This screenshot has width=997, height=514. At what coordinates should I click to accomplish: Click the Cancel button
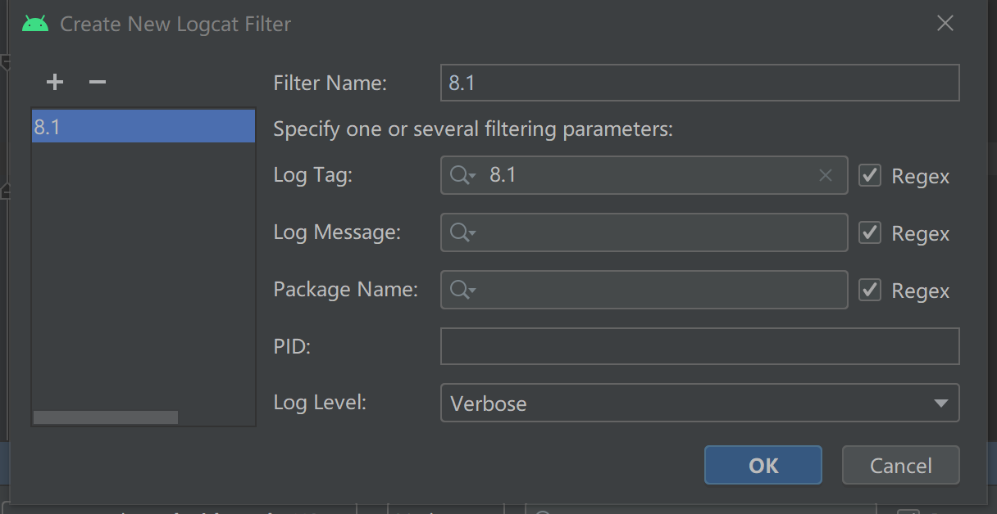[x=900, y=466]
